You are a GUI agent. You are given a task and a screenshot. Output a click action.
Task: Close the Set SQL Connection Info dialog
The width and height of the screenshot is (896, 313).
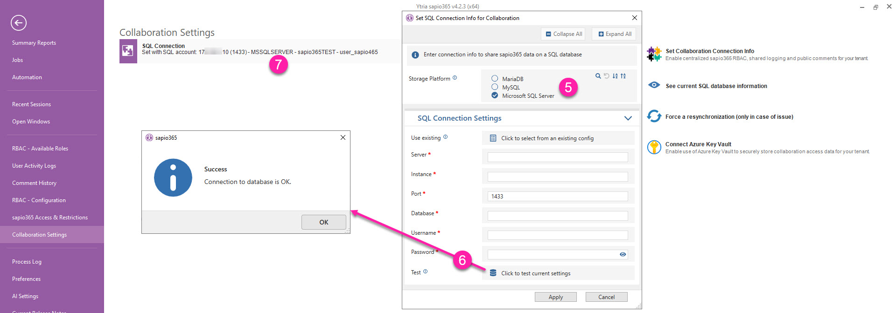coord(634,18)
